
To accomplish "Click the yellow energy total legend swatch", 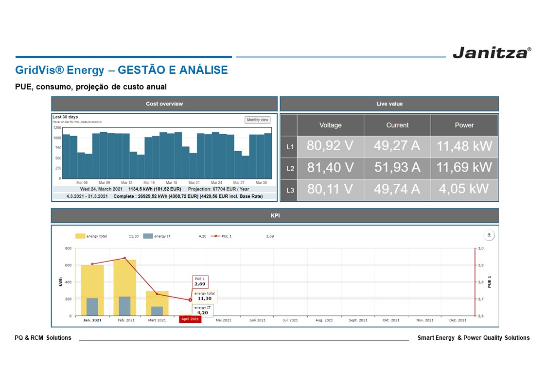I will tap(80, 236).
